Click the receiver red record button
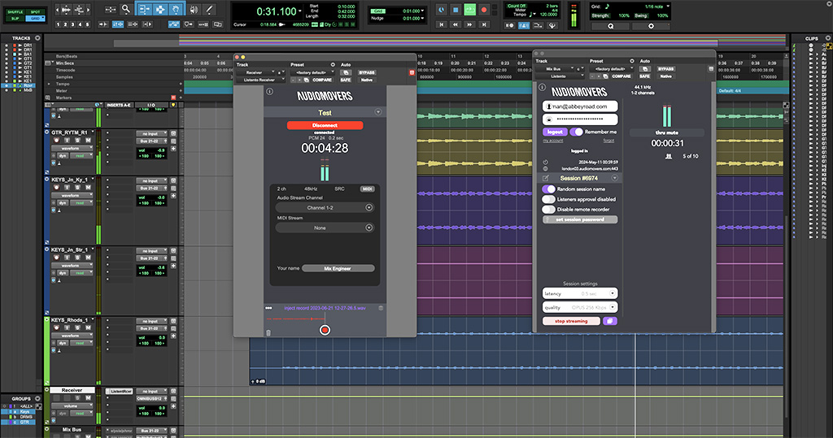Image resolution: width=833 pixels, height=438 pixels. 325,330
